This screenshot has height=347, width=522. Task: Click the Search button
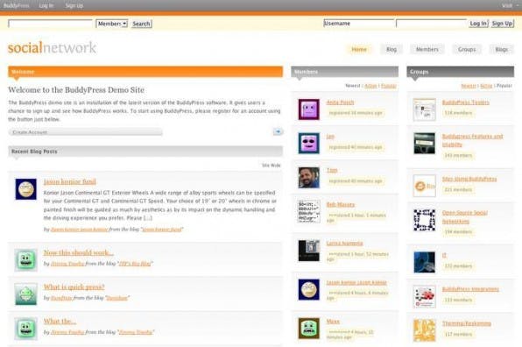point(142,24)
